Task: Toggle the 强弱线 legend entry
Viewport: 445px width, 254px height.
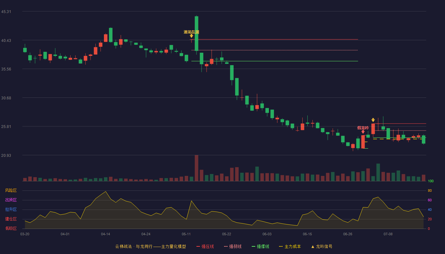Action: 233,246
